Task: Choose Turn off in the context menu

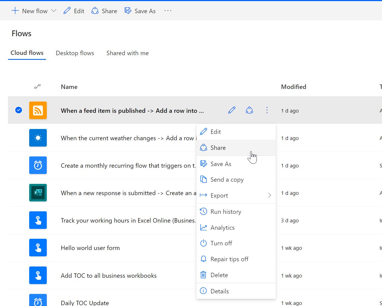Action: [221, 243]
